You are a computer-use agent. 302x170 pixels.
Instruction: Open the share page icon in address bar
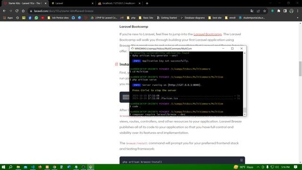pos(258,11)
